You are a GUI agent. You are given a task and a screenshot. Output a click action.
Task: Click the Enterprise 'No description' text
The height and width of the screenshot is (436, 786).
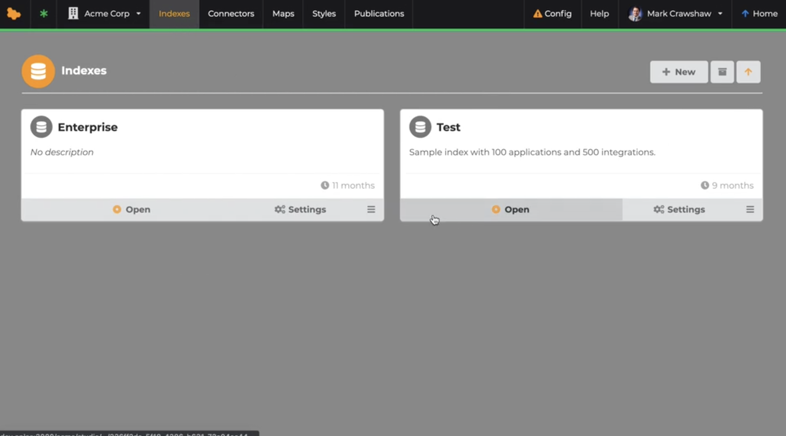62,152
